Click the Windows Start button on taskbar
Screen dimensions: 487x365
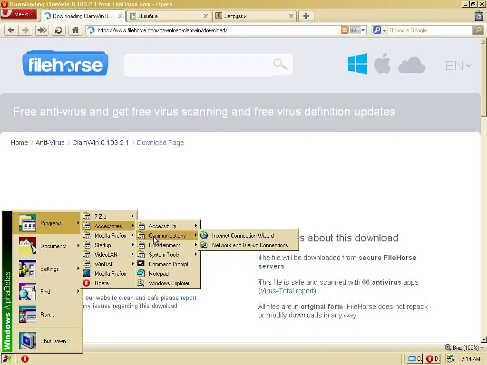point(7,359)
